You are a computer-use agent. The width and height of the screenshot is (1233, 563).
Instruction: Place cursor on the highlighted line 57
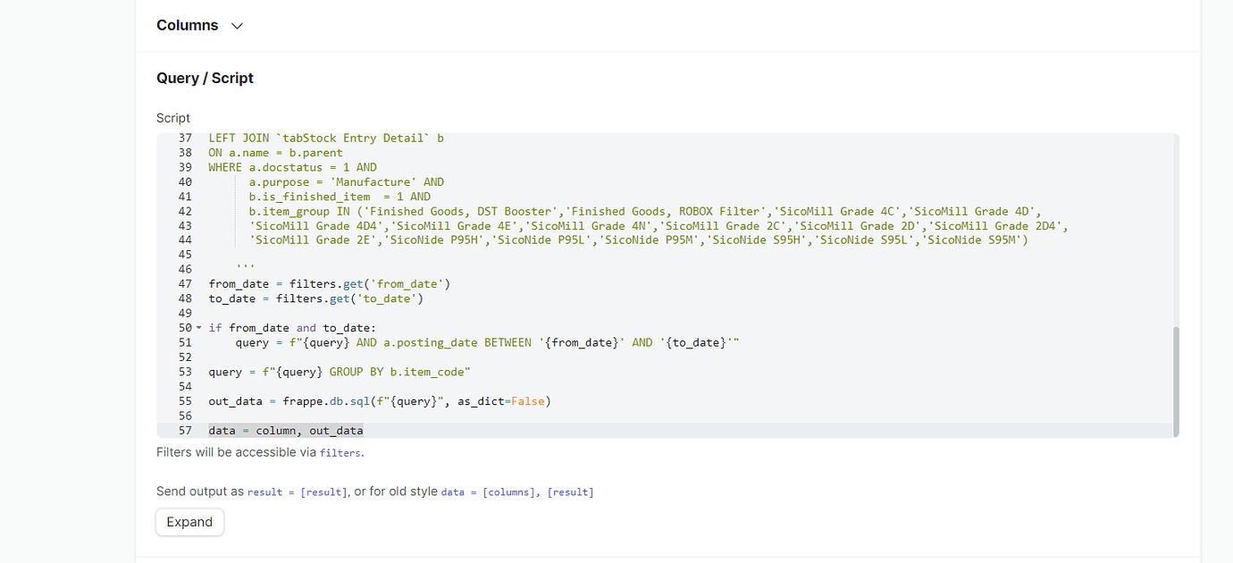tap(286, 430)
